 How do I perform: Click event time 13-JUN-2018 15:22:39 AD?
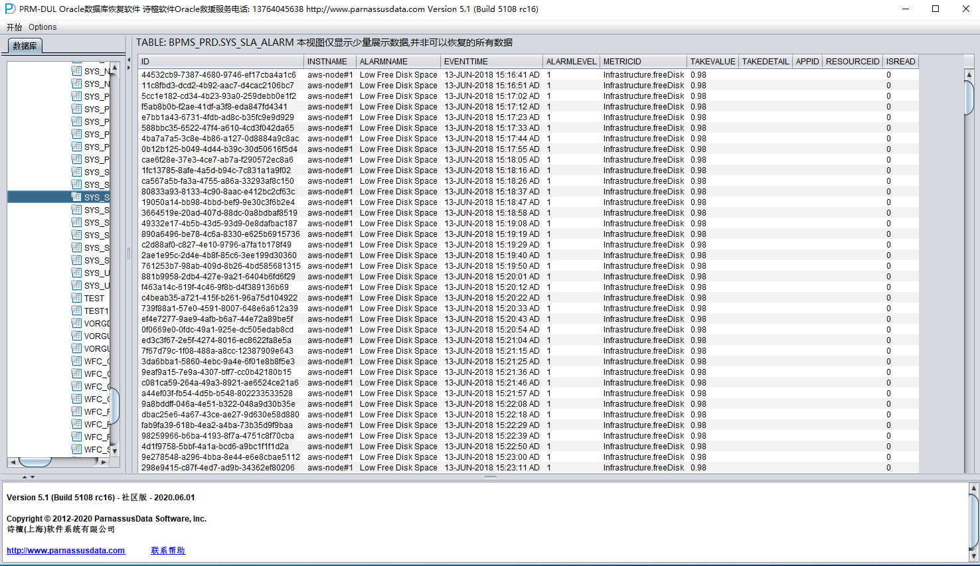pyautogui.click(x=492, y=436)
